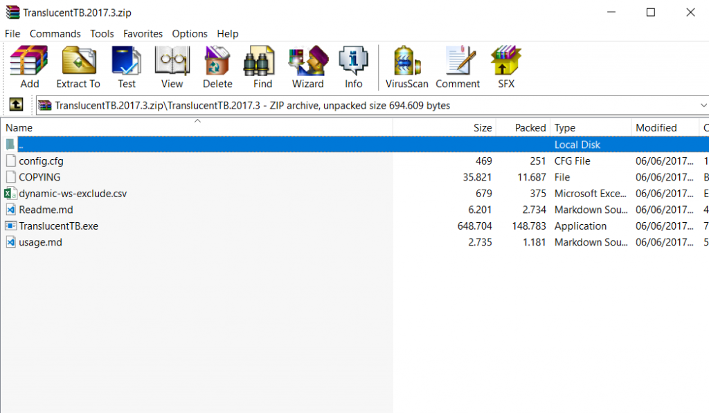
Task: Create SFX self-extracting archive
Action: pyautogui.click(x=506, y=60)
